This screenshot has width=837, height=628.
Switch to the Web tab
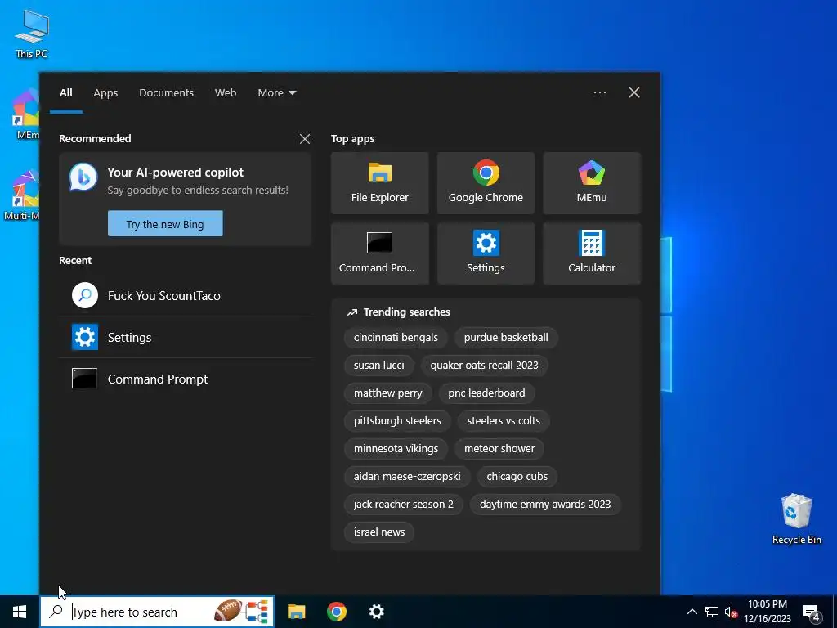pyautogui.click(x=226, y=93)
